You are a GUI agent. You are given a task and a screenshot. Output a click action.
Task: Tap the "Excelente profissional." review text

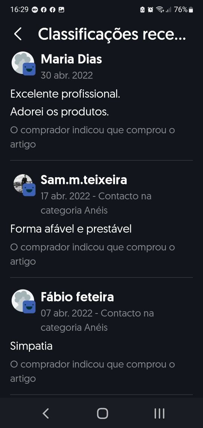click(65, 94)
